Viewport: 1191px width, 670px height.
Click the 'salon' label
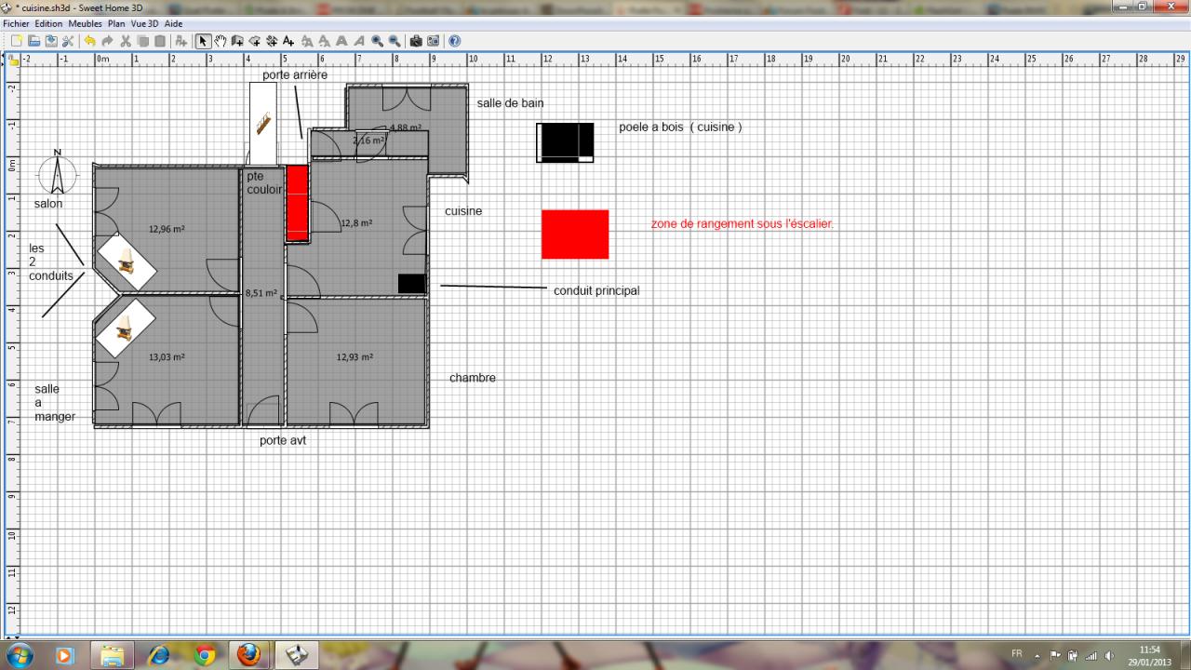[x=48, y=204]
